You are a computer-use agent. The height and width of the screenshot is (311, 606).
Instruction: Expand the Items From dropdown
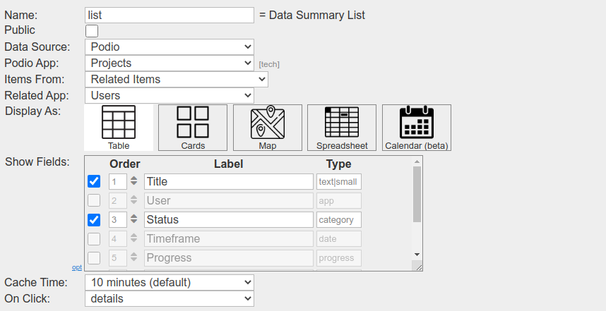(x=176, y=80)
